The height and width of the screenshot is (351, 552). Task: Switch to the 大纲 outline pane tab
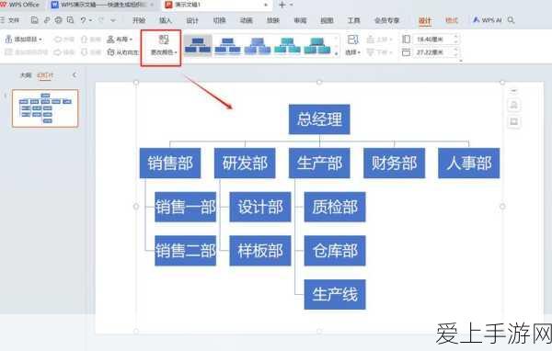pyautogui.click(x=26, y=75)
